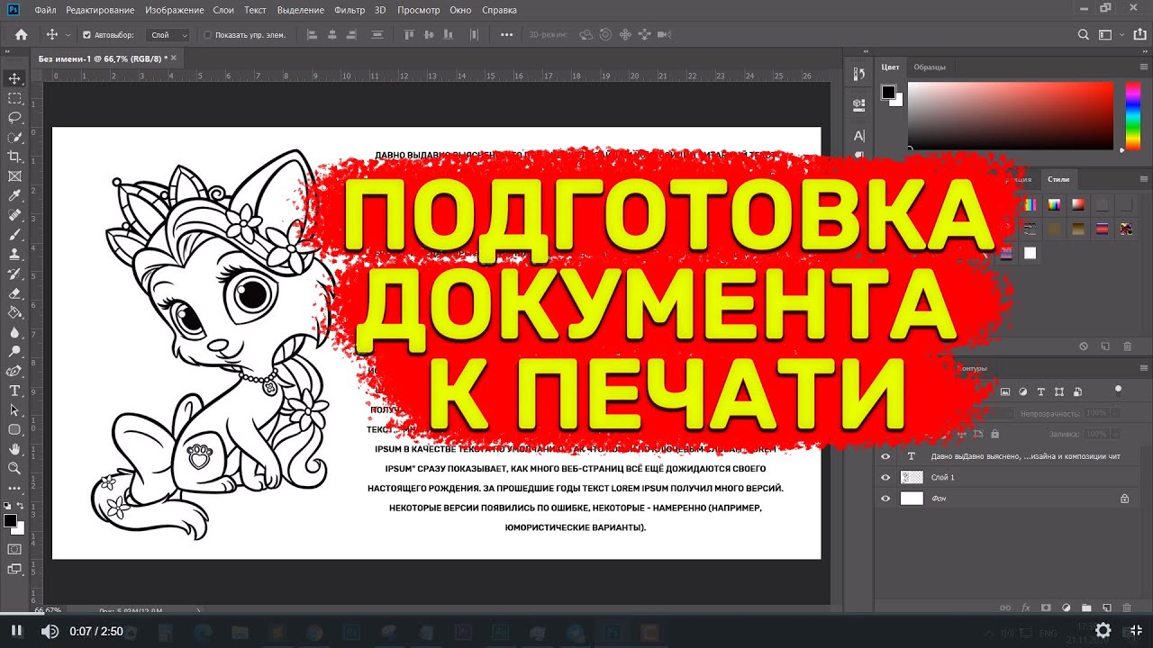Select the Eraser tool
Screen dimensions: 1153x648
(x=14, y=292)
